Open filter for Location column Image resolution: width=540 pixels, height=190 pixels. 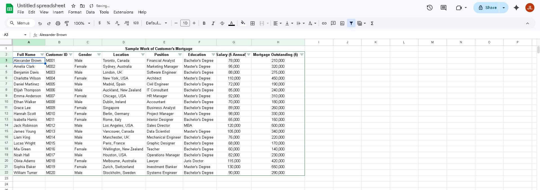143,55
